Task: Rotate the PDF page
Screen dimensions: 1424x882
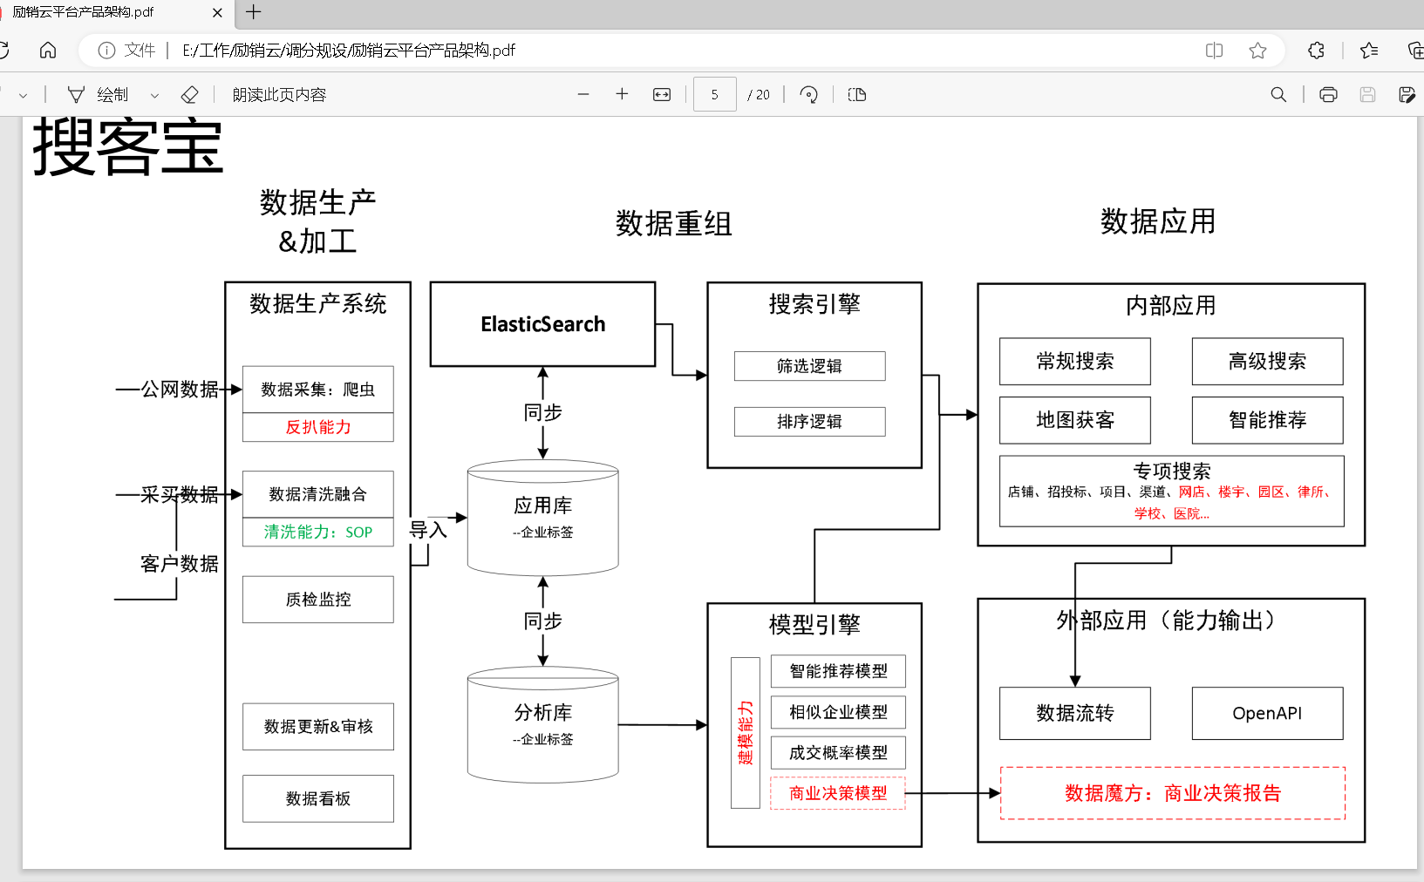Action: point(809,94)
